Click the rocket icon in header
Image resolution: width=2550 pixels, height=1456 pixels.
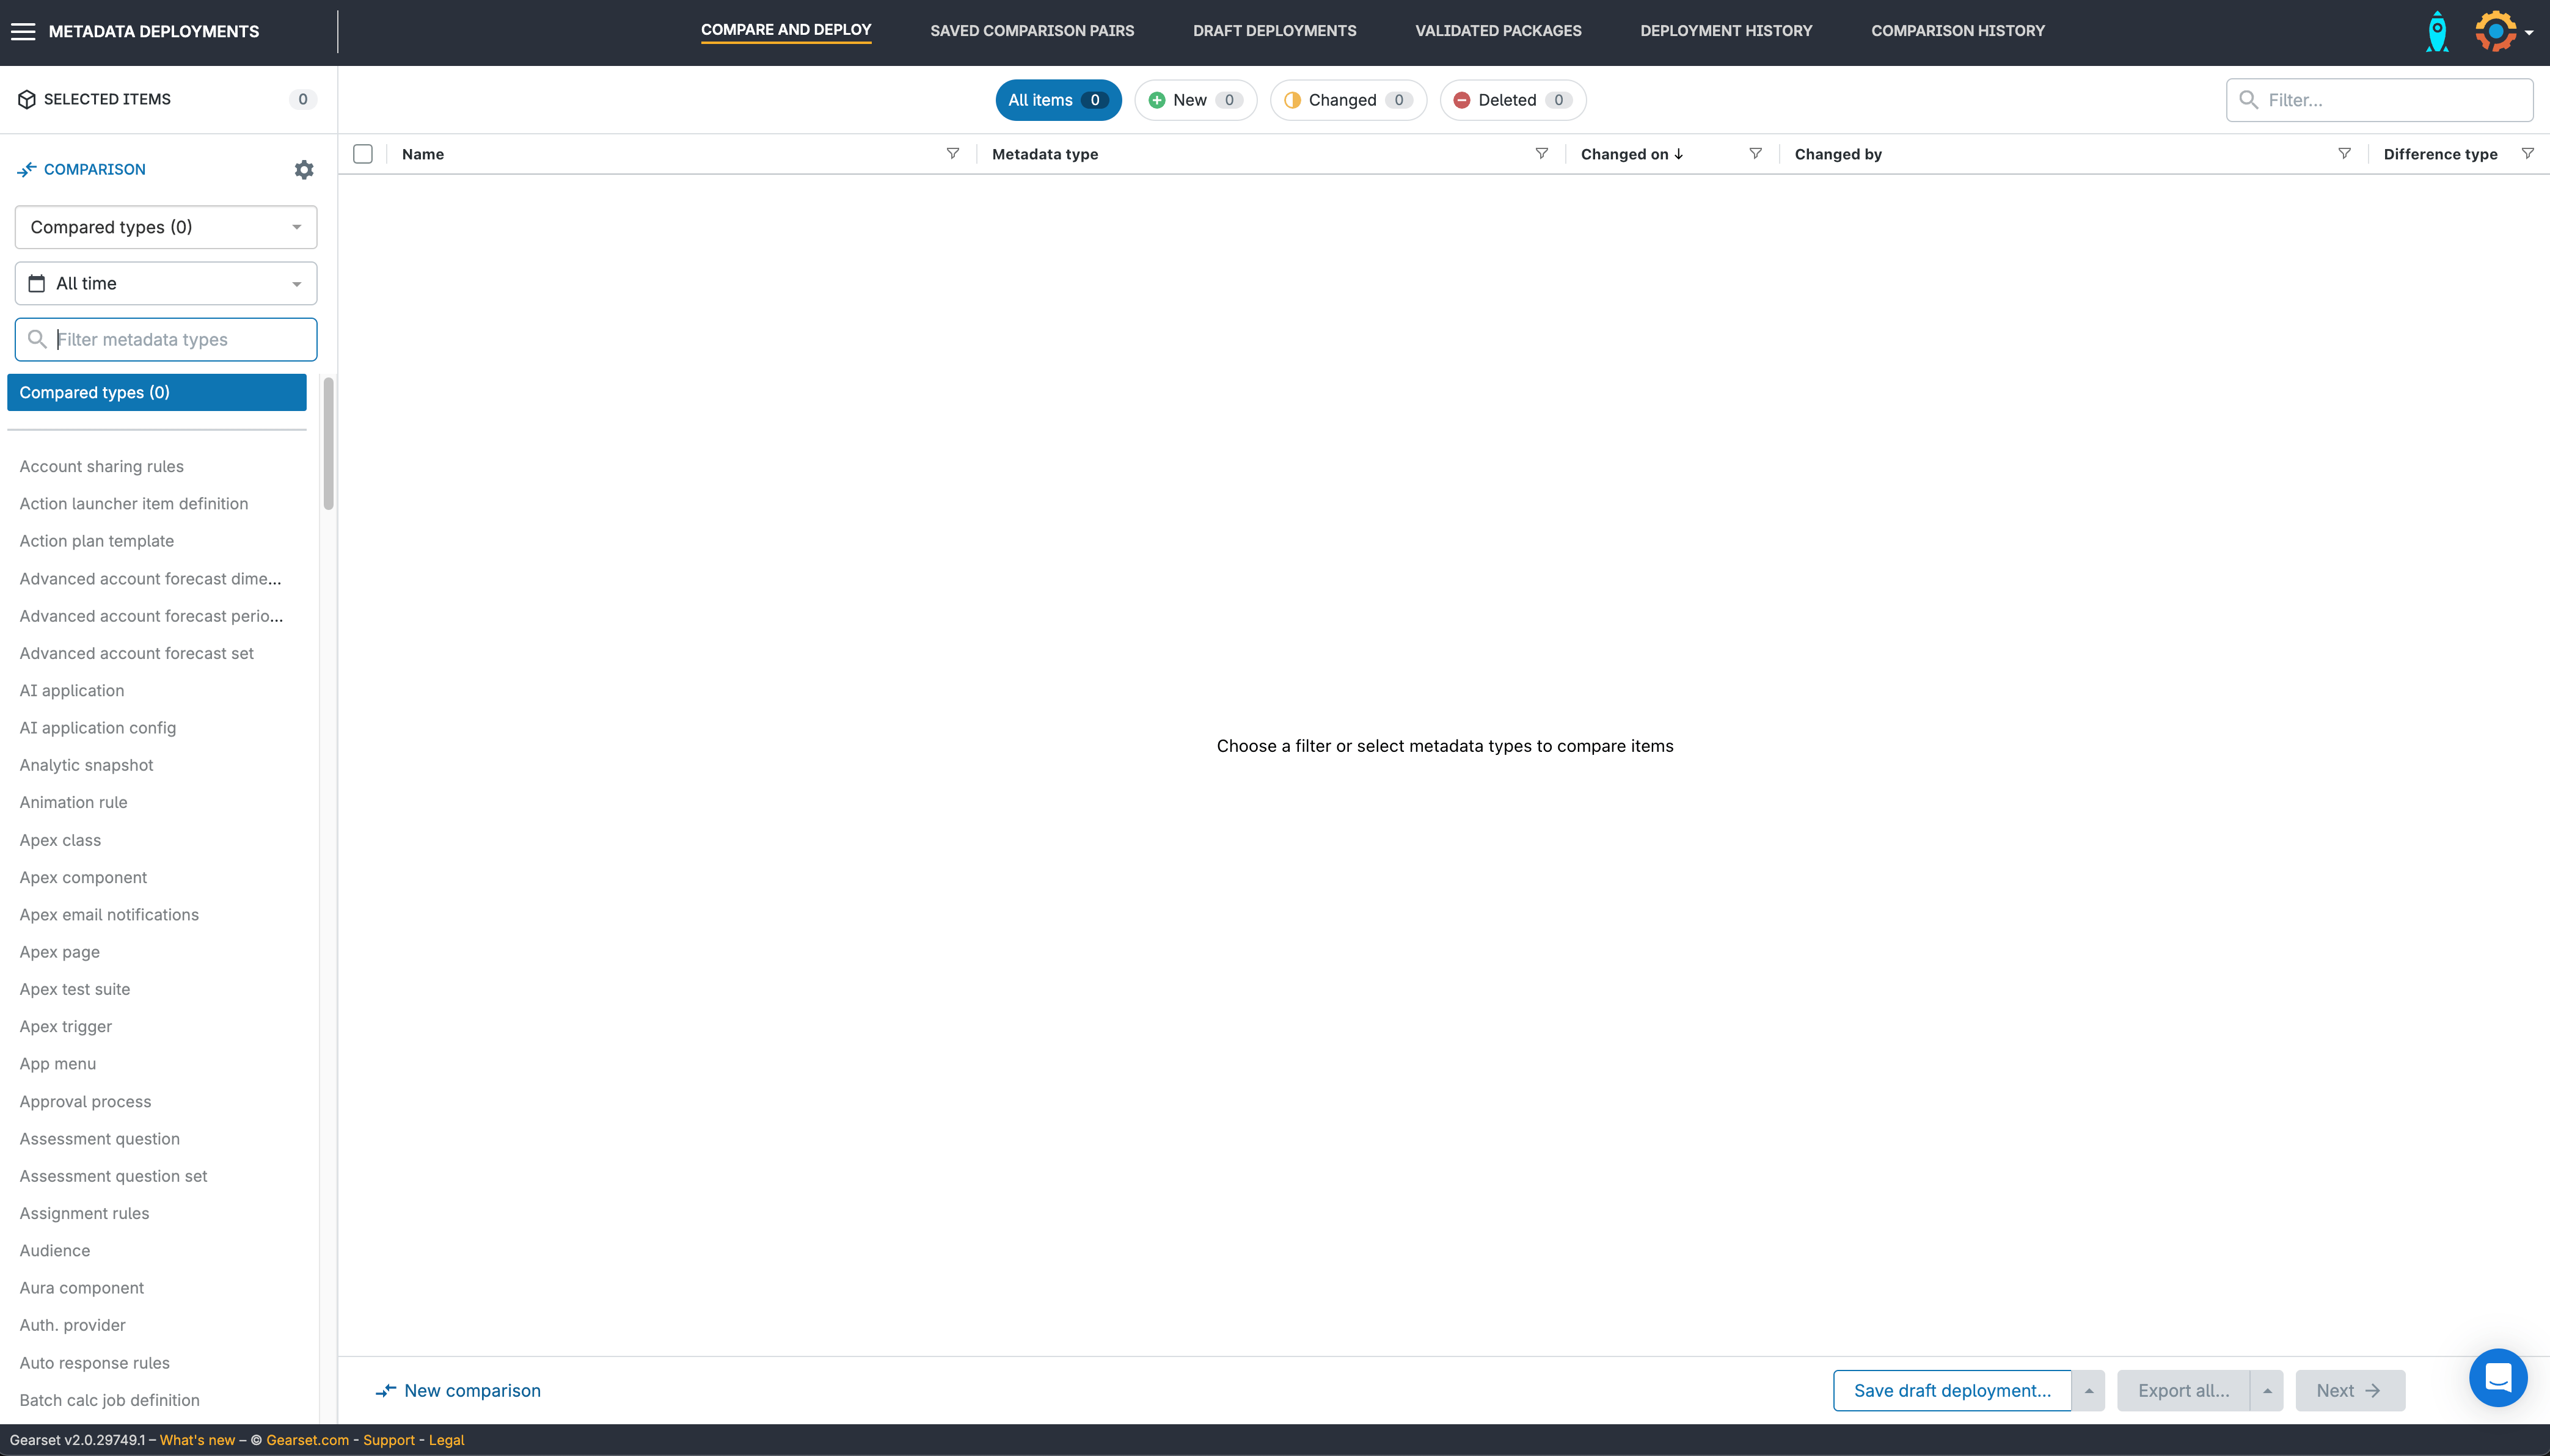click(x=2437, y=32)
